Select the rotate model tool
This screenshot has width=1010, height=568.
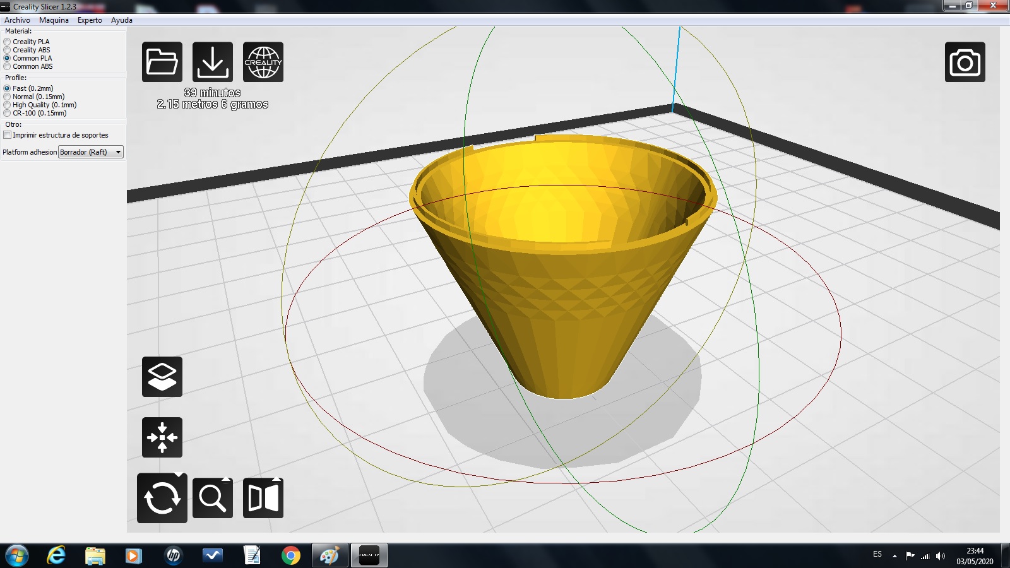pos(162,498)
